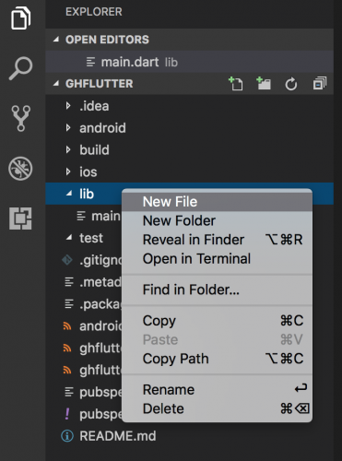Expand the build folder
Screen dimensions: 342x461
coord(68,150)
